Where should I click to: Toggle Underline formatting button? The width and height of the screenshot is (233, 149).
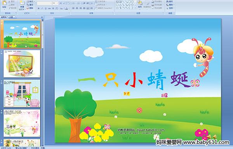(45, 9)
